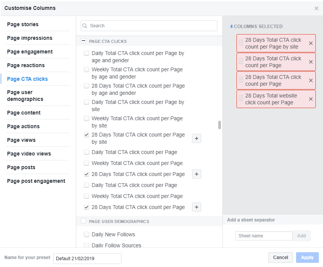Open the Page impressions category

[30, 38]
